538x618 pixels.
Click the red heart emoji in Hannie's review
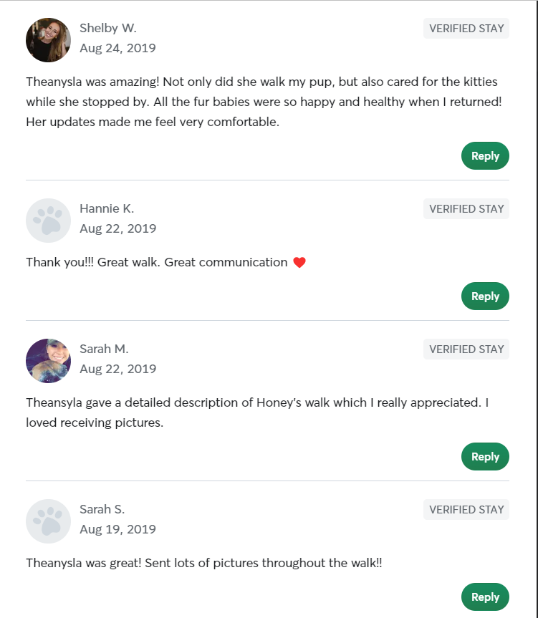299,261
